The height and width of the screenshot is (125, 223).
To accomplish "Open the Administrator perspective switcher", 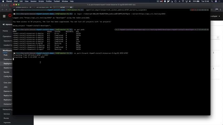I will click(7, 25).
